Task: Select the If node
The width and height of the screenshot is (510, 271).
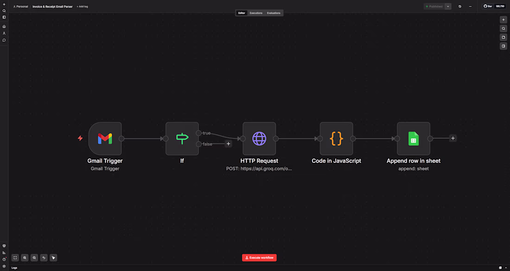Action: coord(182,139)
